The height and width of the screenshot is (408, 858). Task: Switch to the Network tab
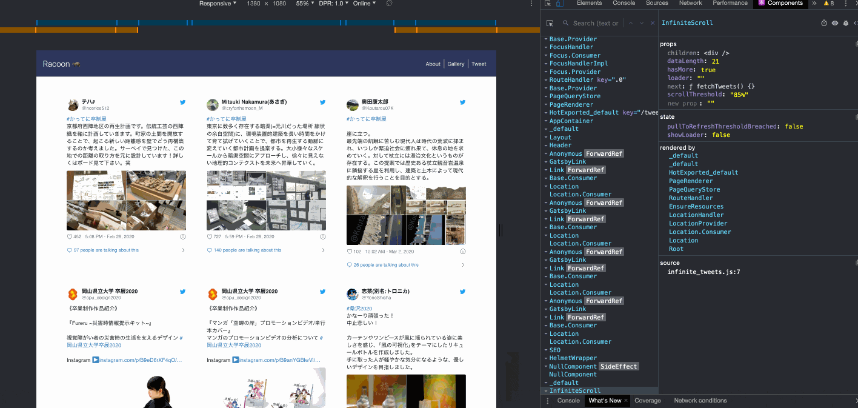[x=690, y=3]
